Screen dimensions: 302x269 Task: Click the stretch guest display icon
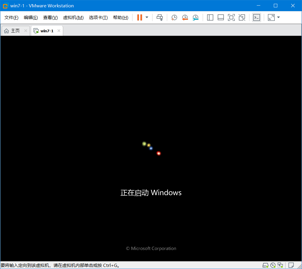point(271,18)
